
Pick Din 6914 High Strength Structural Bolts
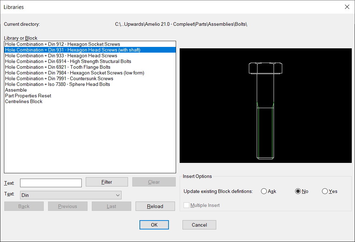90,61
